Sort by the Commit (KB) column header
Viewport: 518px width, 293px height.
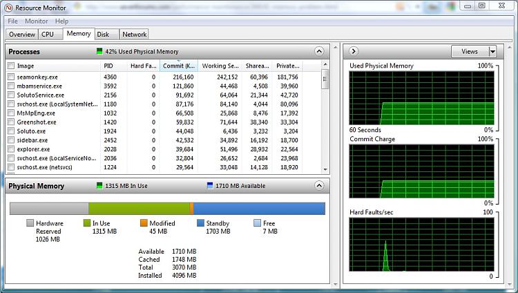point(179,66)
